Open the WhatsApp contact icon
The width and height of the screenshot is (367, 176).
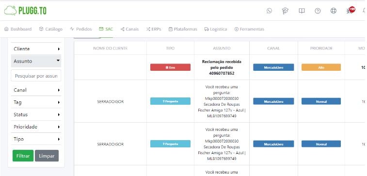(x=270, y=11)
